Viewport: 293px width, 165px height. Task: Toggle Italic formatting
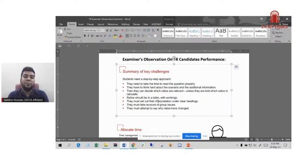(x=88, y=36)
